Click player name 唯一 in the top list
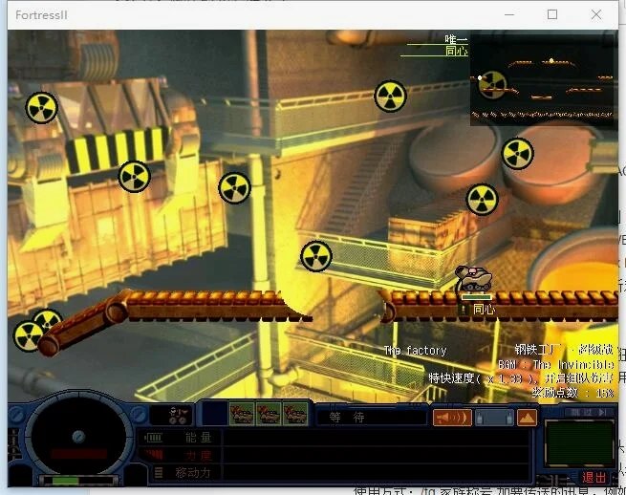This screenshot has width=626, height=495. click(456, 39)
